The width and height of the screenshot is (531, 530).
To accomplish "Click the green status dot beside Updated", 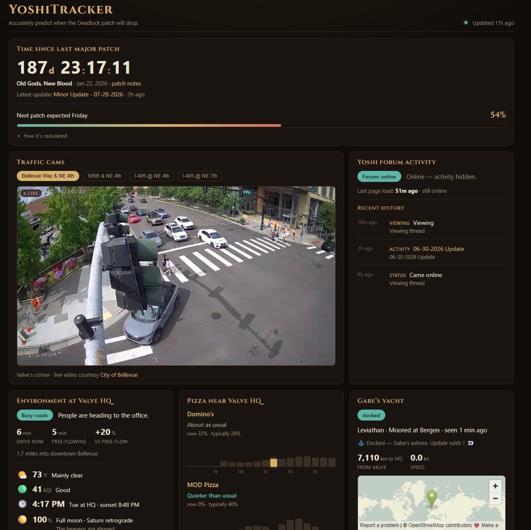I will [466, 23].
